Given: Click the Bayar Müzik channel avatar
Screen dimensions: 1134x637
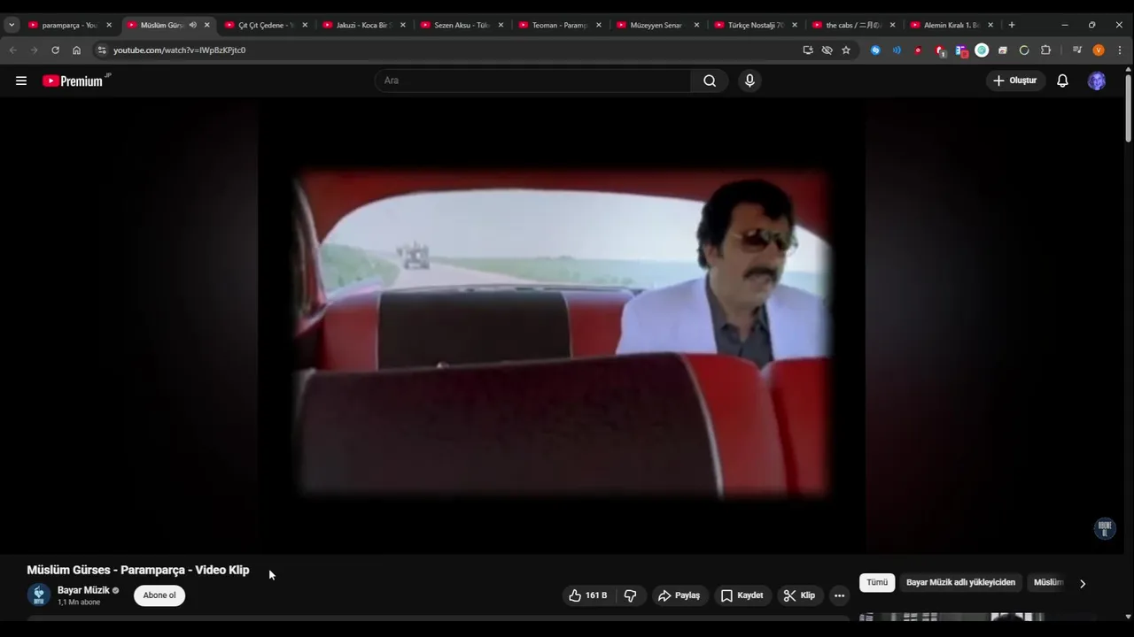Looking at the screenshot, I should coord(38,595).
